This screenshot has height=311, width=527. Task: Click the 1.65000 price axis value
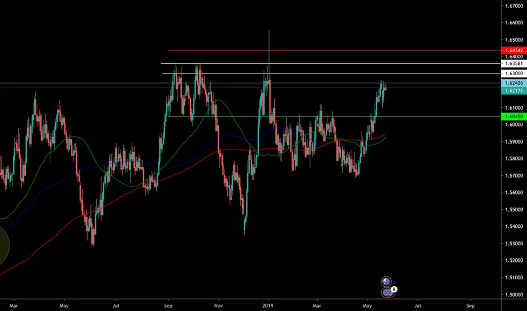pos(514,40)
